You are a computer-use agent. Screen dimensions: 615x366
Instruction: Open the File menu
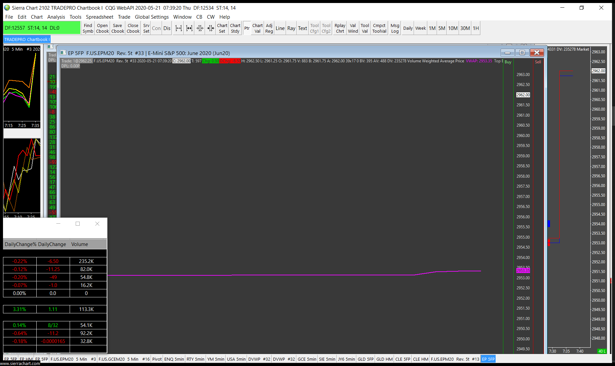coord(9,17)
